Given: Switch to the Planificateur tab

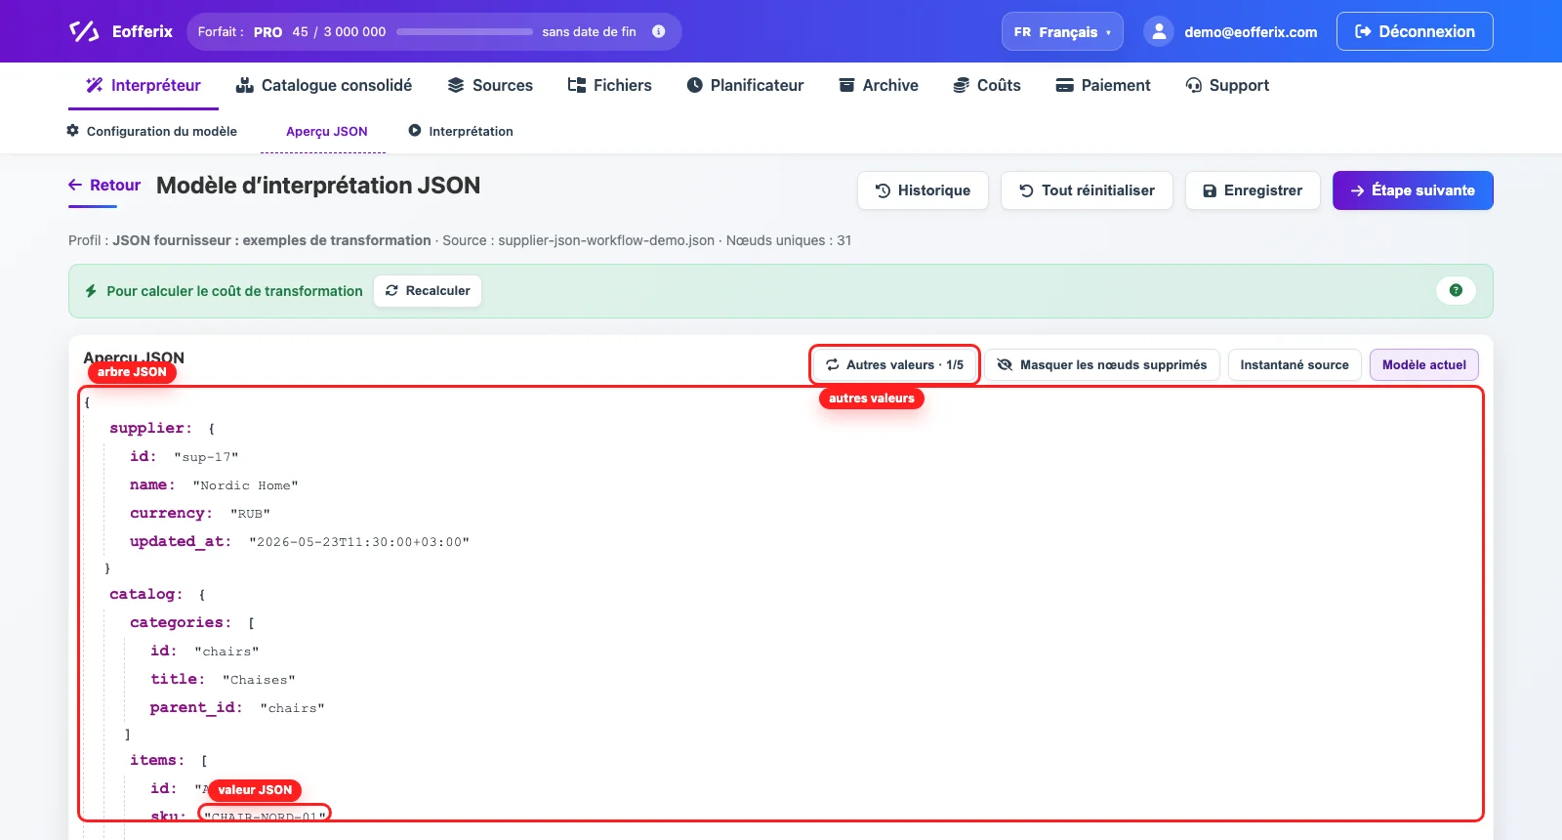Looking at the screenshot, I should 746,85.
